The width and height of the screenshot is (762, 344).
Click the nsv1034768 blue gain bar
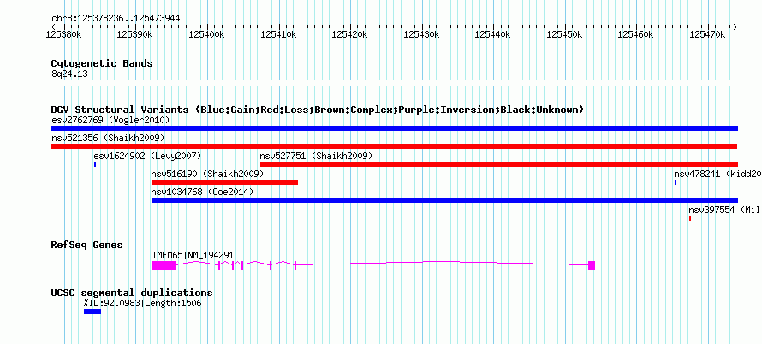[x=444, y=200]
